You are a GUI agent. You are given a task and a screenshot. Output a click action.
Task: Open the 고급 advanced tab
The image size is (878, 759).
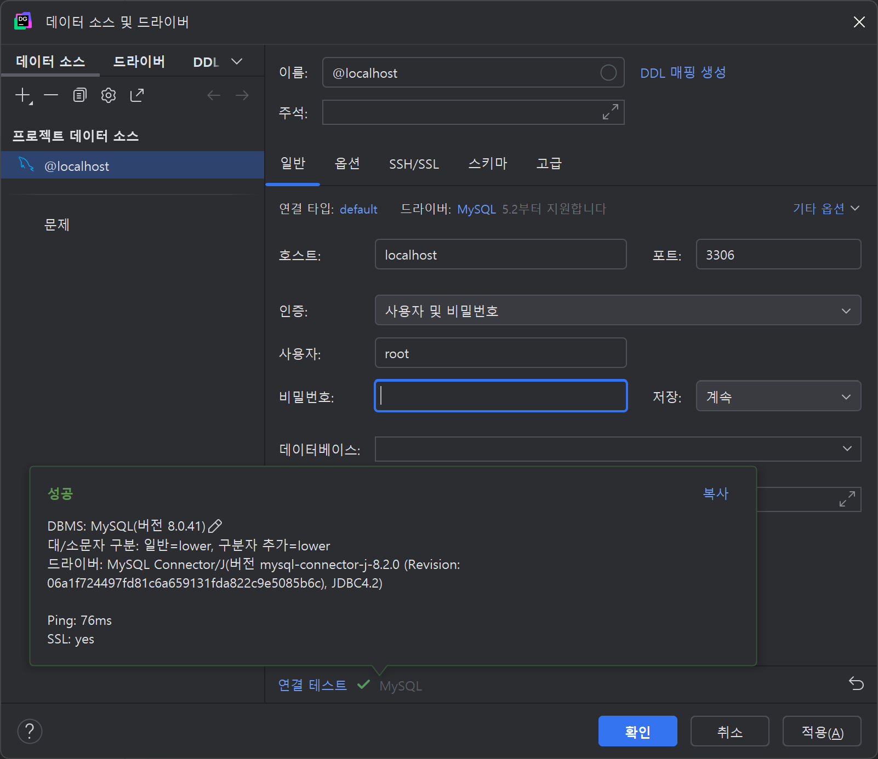click(549, 163)
